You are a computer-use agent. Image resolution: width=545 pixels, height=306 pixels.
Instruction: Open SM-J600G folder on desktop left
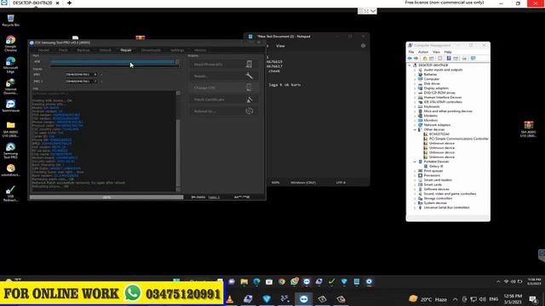click(x=10, y=129)
